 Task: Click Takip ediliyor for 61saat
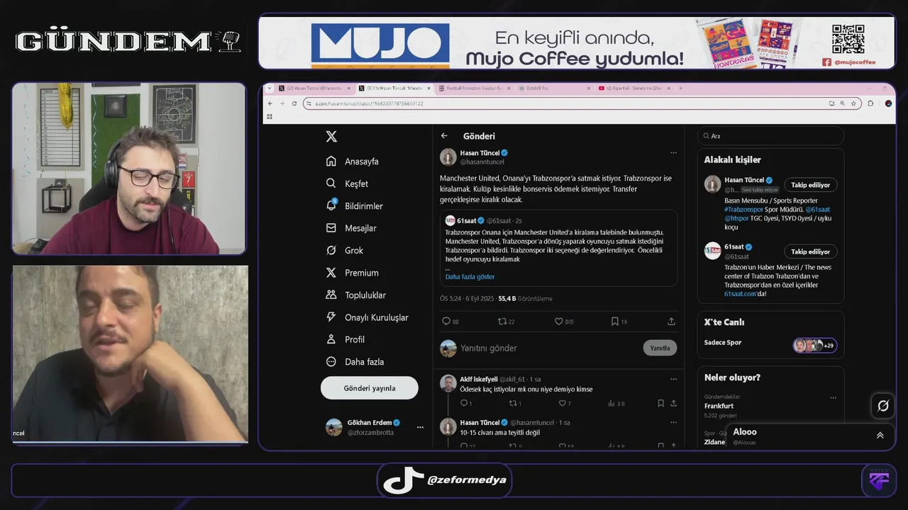point(810,251)
